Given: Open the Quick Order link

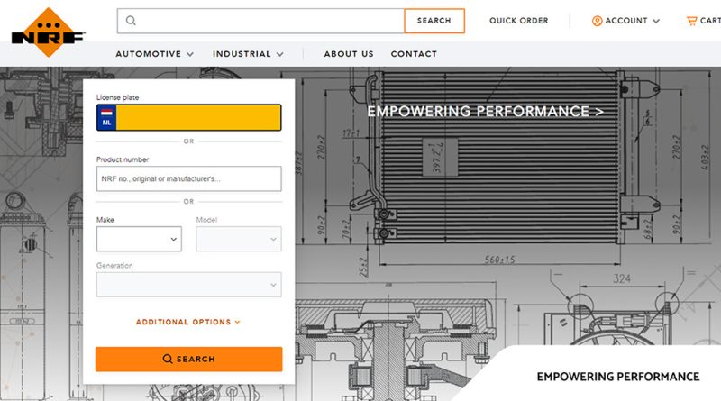Looking at the screenshot, I should tap(519, 21).
